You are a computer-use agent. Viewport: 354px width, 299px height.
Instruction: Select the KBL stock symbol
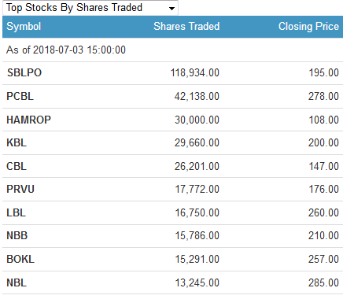[17, 143]
